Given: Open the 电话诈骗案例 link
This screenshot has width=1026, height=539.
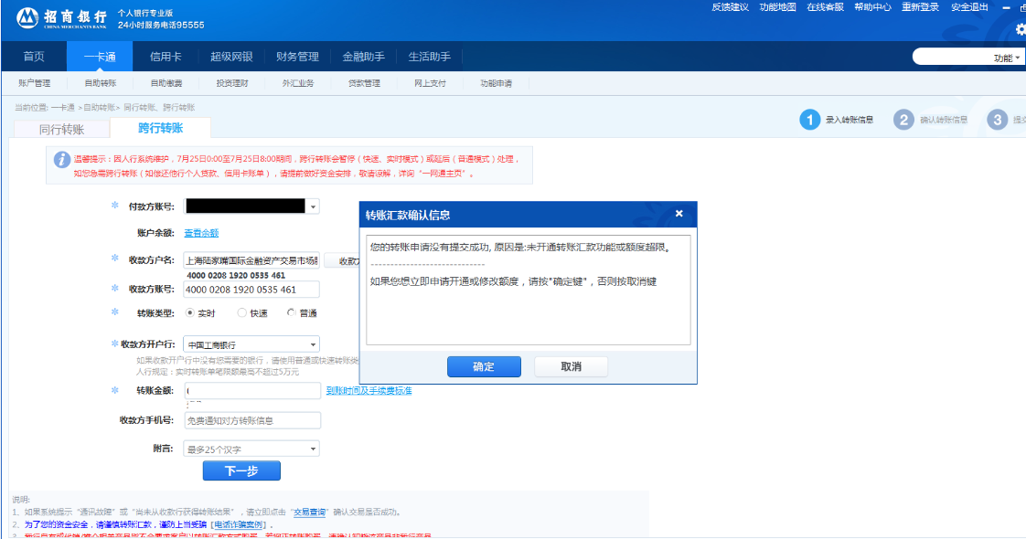Looking at the screenshot, I should coord(239,524).
